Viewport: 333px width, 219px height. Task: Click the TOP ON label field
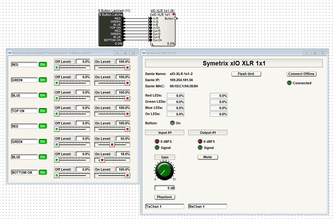tap(24, 111)
